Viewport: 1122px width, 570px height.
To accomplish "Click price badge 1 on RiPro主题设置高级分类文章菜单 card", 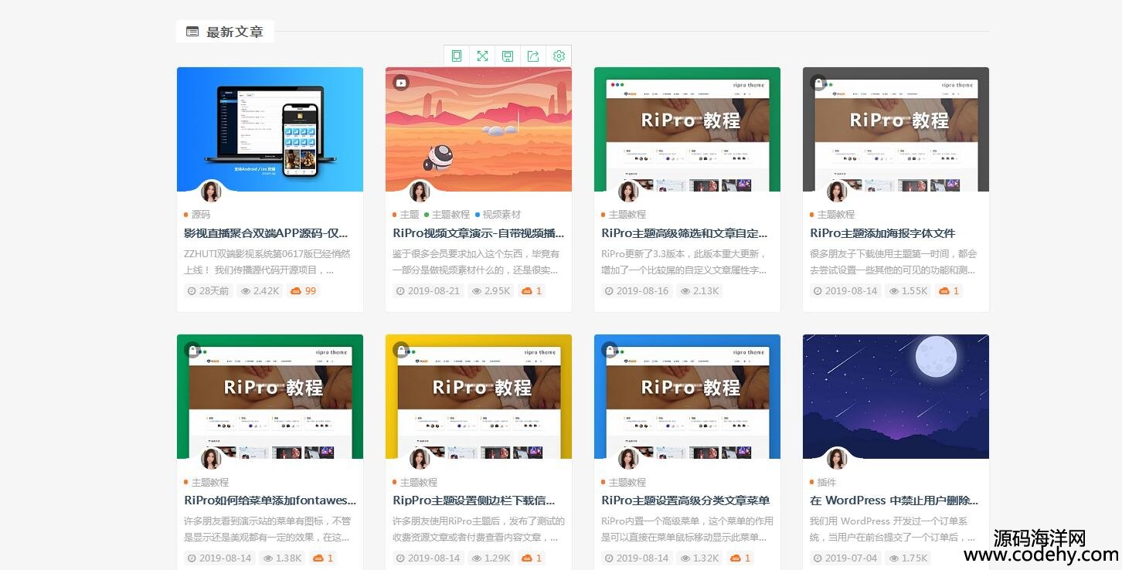I will pyautogui.click(x=740, y=558).
